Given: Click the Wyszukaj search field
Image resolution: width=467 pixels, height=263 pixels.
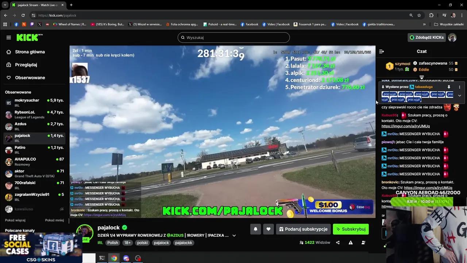Looking at the screenshot, I should click(x=233, y=37).
